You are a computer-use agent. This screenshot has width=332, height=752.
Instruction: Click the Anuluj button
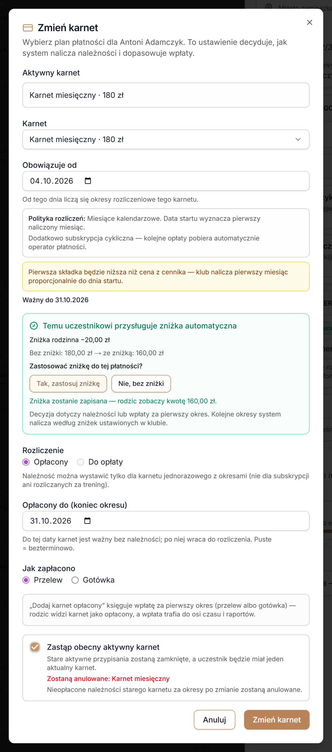coord(214,719)
